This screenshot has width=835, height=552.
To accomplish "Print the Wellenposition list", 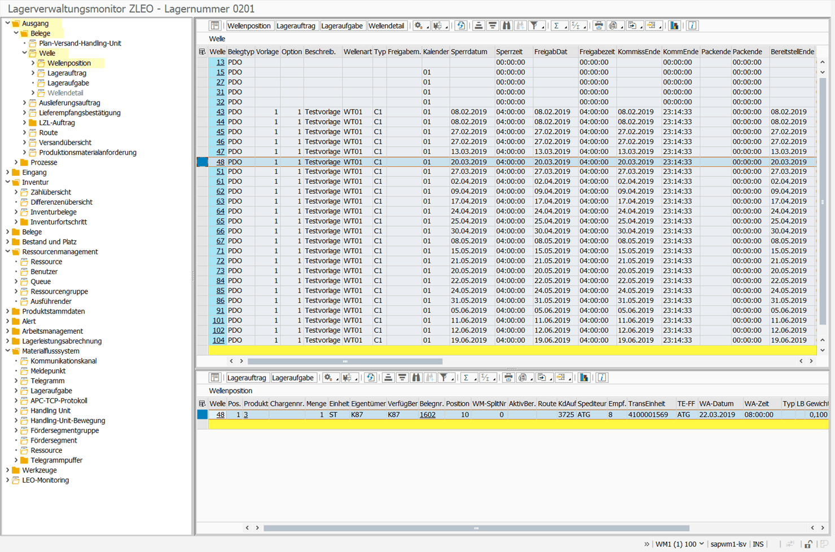I will tap(508, 378).
